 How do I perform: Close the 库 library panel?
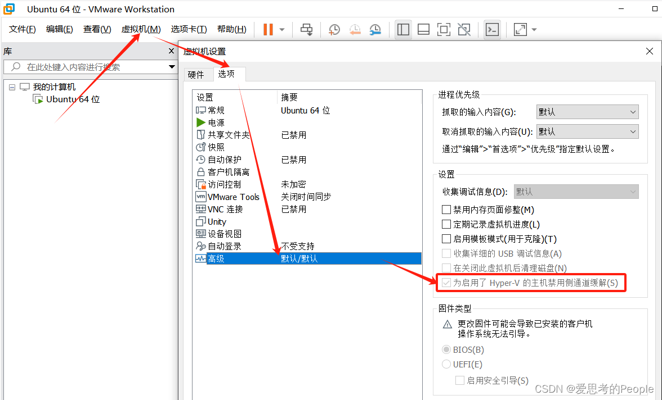click(x=171, y=51)
